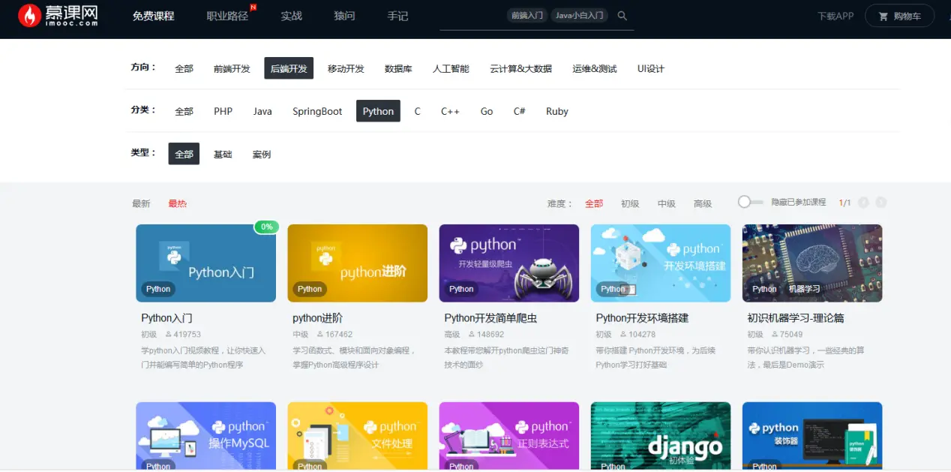Go to previous page arrow
The height and width of the screenshot is (472, 951).
(863, 203)
